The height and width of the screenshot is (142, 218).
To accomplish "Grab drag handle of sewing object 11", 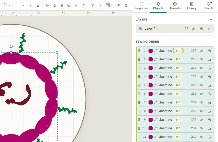I will click(139, 137).
